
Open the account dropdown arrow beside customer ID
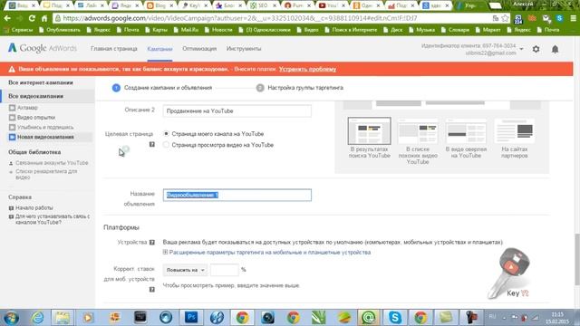pos(522,49)
